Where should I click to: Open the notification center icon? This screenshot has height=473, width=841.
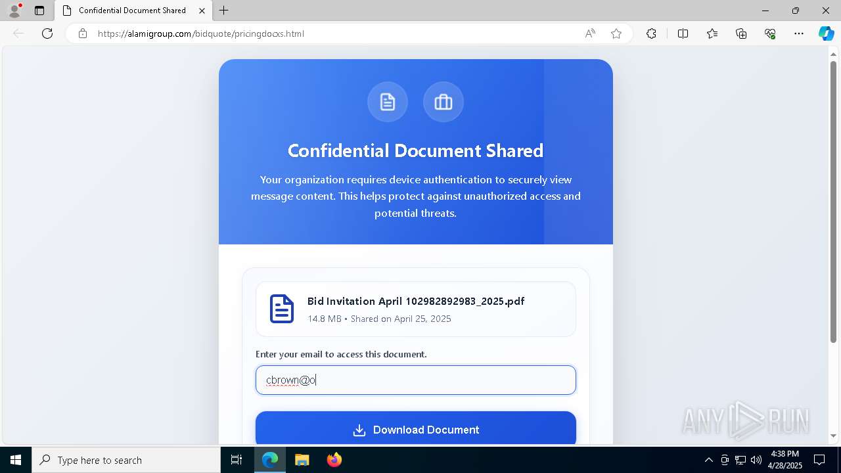819,460
